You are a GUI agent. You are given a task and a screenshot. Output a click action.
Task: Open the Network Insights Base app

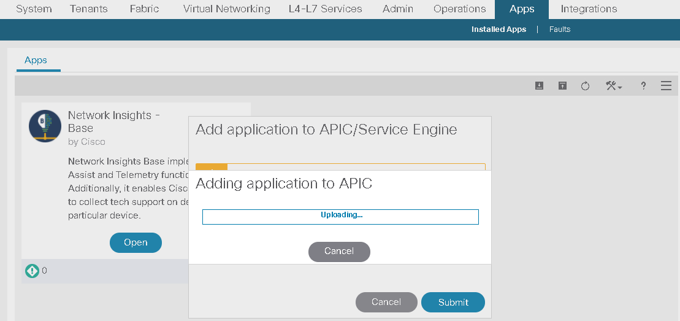click(x=136, y=242)
